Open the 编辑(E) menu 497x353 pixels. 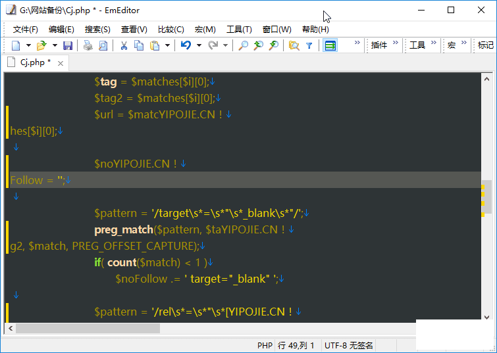click(x=61, y=30)
